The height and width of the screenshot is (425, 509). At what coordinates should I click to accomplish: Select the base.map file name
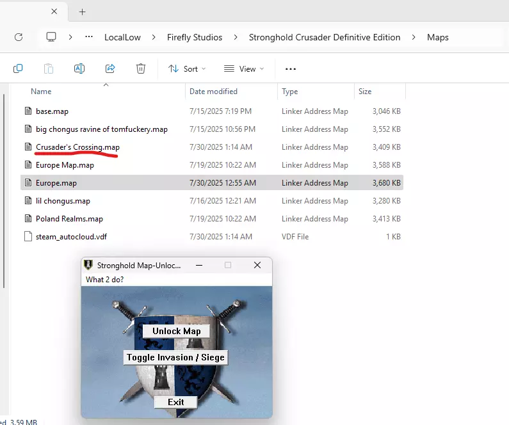(52, 111)
